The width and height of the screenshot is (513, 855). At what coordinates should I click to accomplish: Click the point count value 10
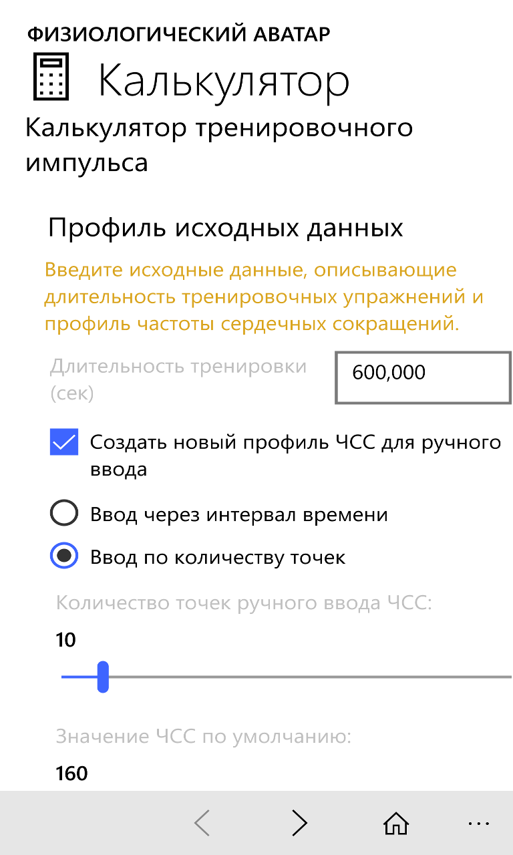point(66,640)
